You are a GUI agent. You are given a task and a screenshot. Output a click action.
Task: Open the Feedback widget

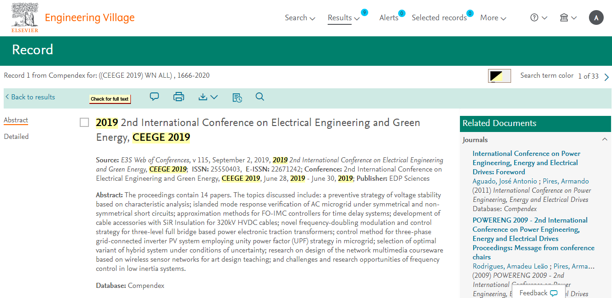538,293
